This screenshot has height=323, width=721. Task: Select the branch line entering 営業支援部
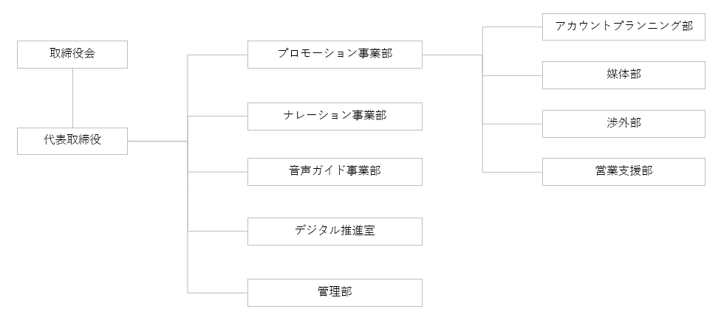513,171
